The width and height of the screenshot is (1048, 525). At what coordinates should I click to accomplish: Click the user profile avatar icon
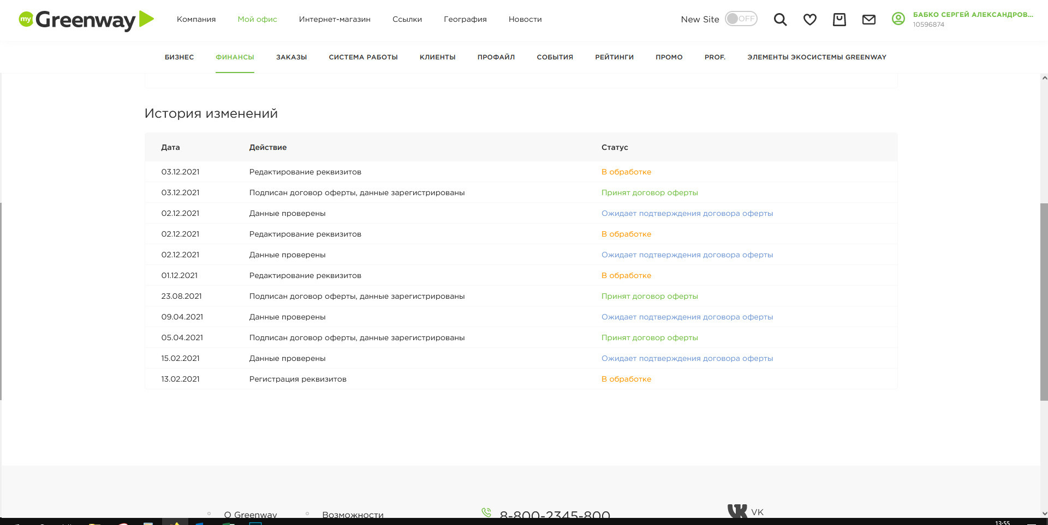coord(898,19)
